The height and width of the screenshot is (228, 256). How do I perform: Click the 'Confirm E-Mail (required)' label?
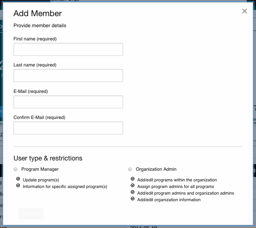click(39, 117)
